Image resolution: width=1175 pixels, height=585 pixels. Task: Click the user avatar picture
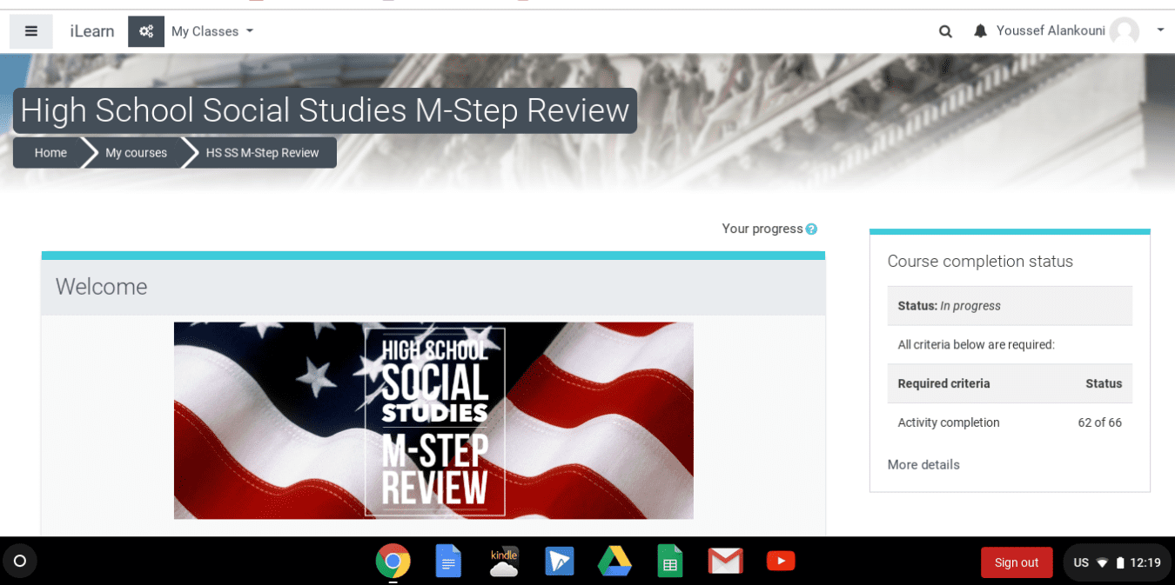(x=1124, y=31)
